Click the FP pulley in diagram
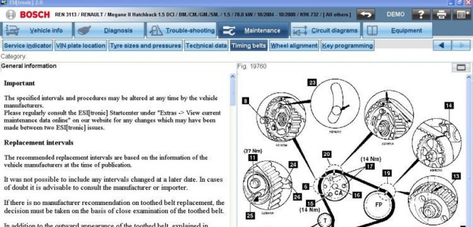This screenshot has width=473, height=227. coord(378,205)
